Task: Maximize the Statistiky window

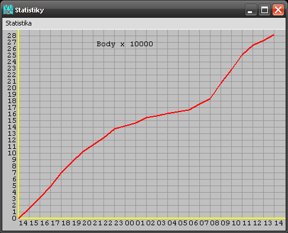Action: pyautogui.click(x=264, y=9)
